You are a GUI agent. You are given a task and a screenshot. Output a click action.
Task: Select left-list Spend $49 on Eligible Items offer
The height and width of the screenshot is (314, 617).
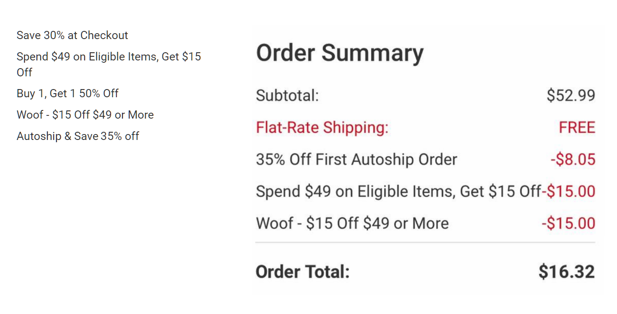[109, 57]
